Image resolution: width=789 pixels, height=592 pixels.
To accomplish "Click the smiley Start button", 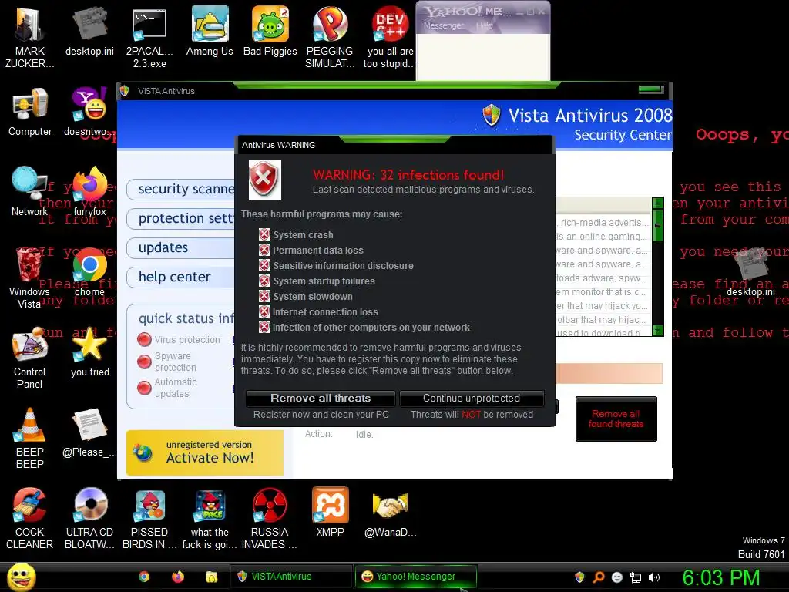I will pos(21,577).
